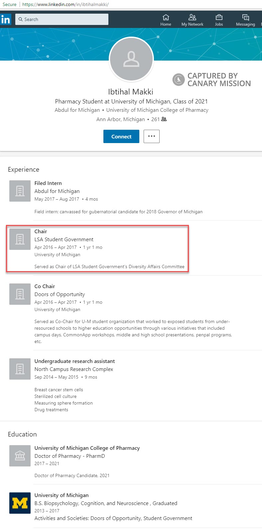Click the College of Pharmacy school icon
Viewport: 262px width, 531px height.
pyautogui.click(x=20, y=456)
